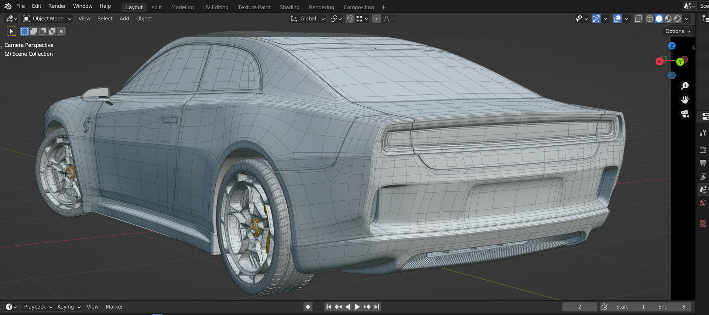Toggle snapping magnet icon

coord(350,18)
